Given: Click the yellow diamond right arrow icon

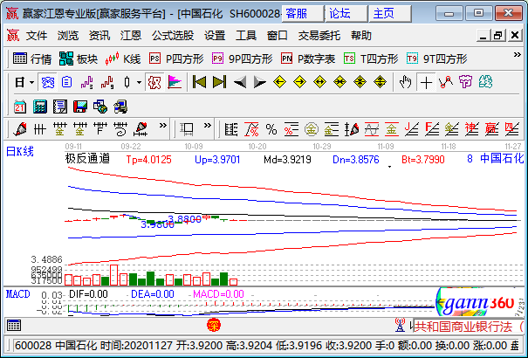Looking at the screenshot, I should coord(299,82).
